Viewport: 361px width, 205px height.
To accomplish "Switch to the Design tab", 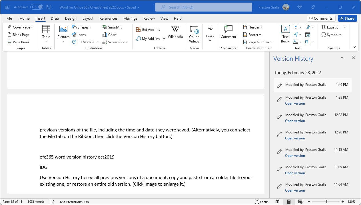I will (x=71, y=18).
